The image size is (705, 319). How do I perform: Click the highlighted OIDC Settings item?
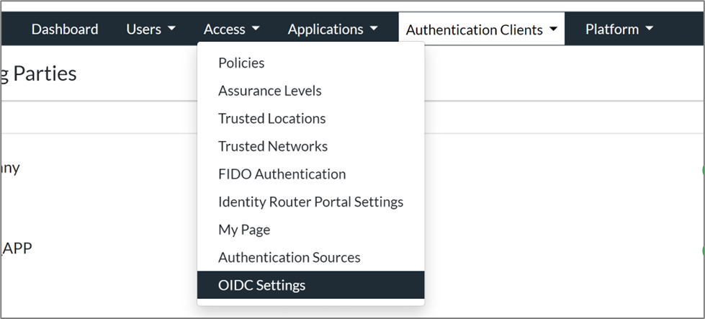click(261, 285)
